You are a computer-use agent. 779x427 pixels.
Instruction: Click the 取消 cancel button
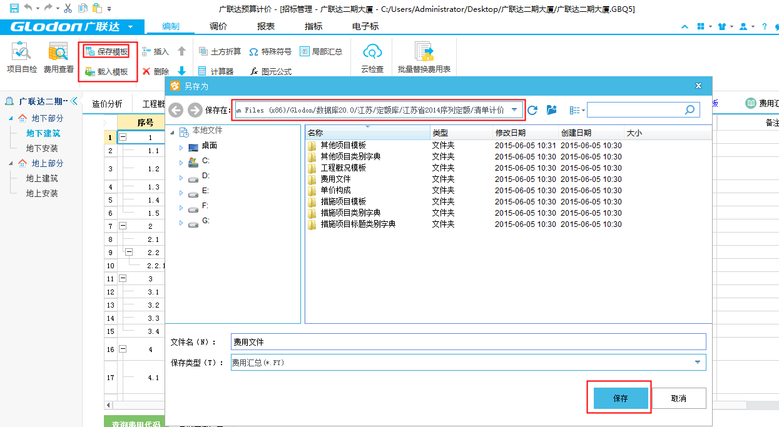coord(679,398)
